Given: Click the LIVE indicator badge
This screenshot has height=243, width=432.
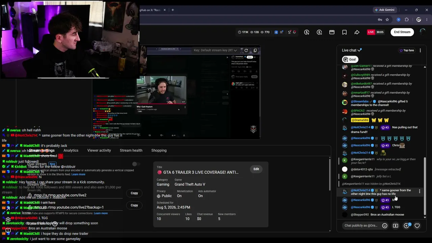Looking at the screenshot, I should (x=371, y=32).
